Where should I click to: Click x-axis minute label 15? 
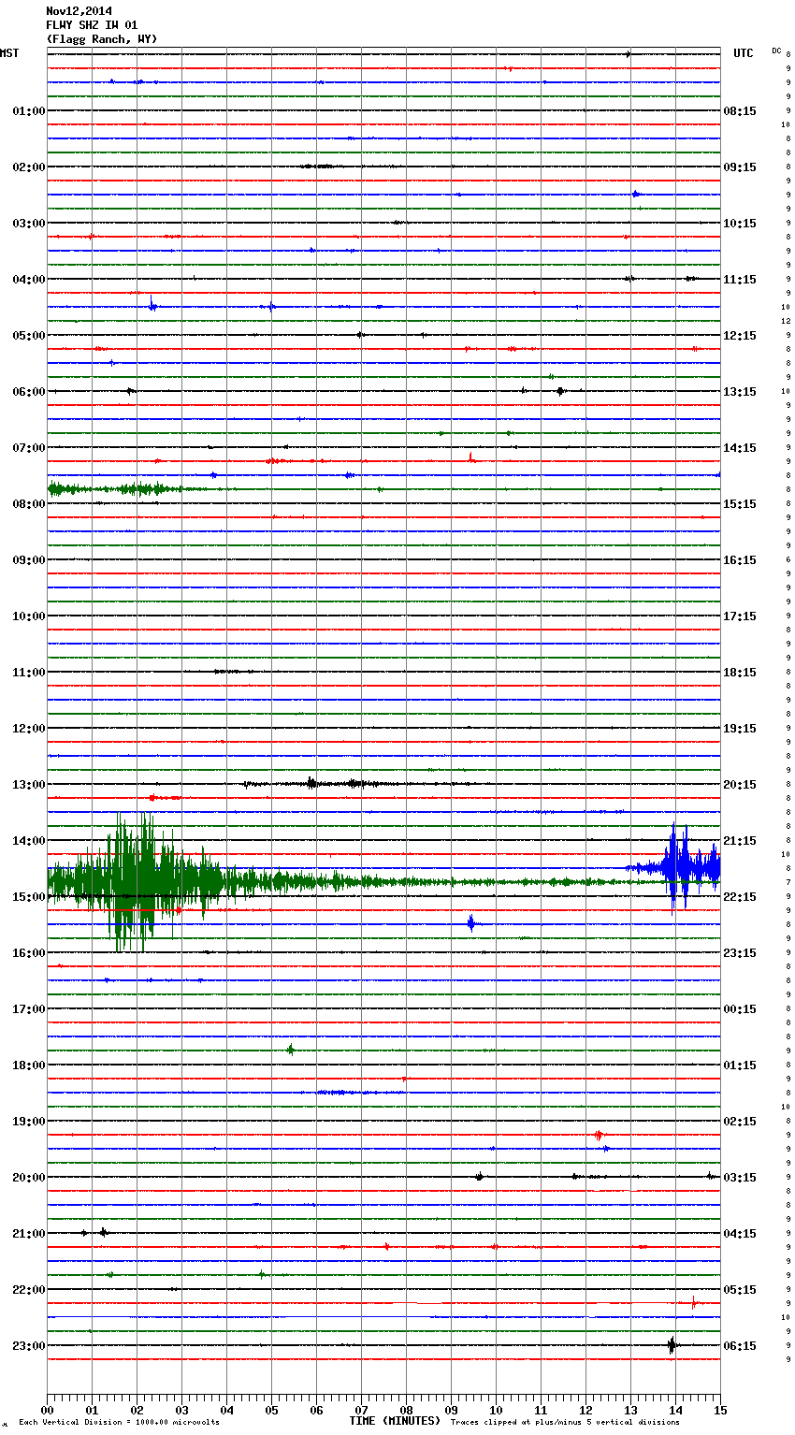[x=720, y=1410]
